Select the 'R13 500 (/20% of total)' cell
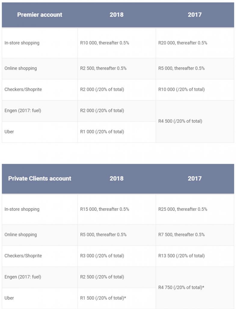236x309 pixels. (182, 256)
